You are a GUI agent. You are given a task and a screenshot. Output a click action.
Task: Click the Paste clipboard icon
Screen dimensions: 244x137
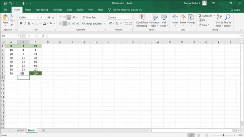coord(6,18)
